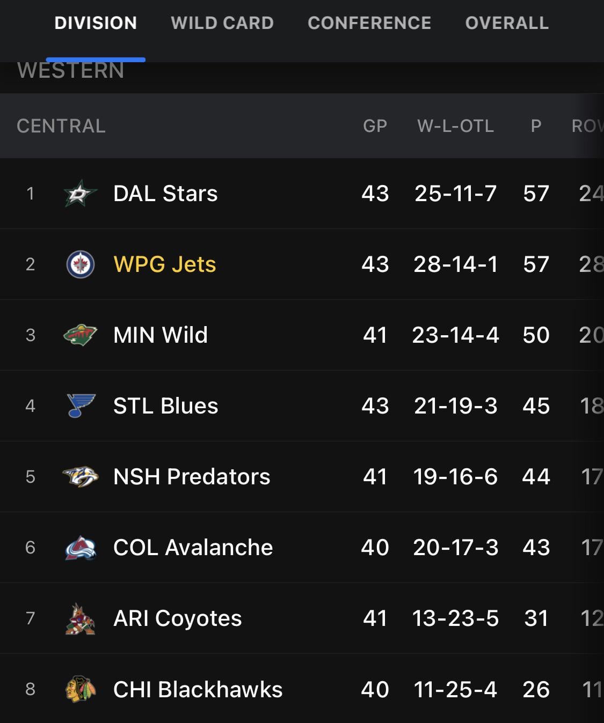Switch to the Conference standings tab
This screenshot has height=723, width=604.
pyautogui.click(x=369, y=23)
